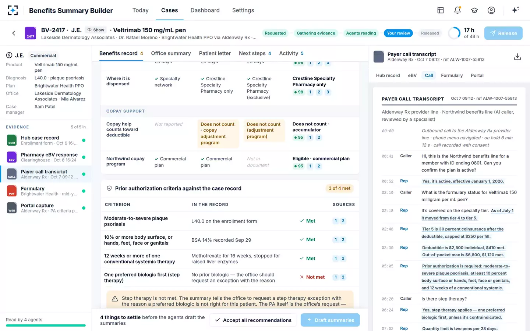Image resolution: width=530 pixels, height=331 pixels.
Task: Click the Your review status pill
Action: 398,33
